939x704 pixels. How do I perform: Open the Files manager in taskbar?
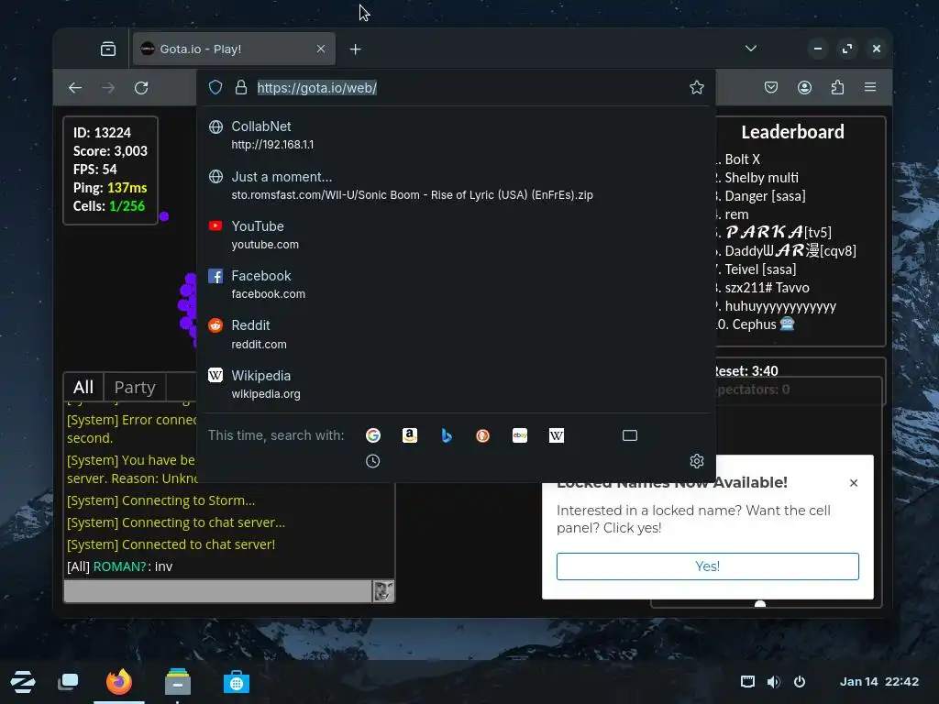[x=178, y=681]
